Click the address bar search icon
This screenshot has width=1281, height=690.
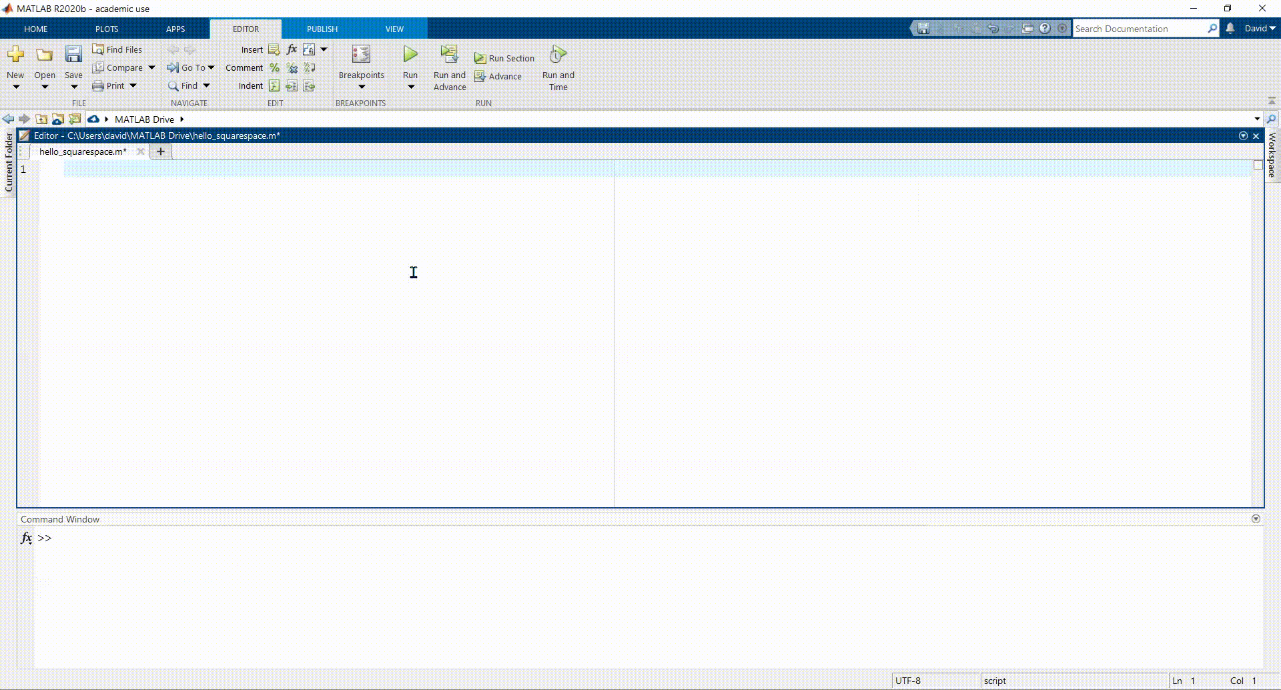(1272, 119)
